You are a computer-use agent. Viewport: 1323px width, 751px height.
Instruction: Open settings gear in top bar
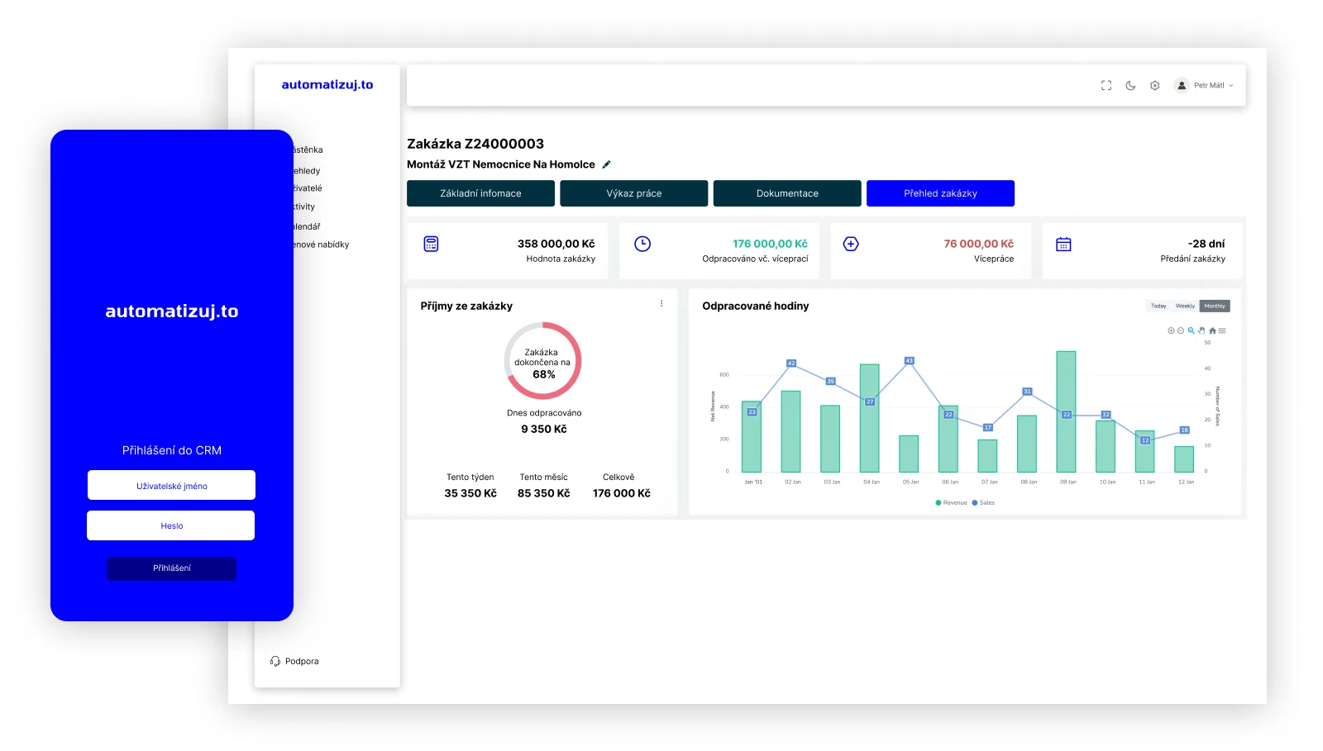point(1155,86)
